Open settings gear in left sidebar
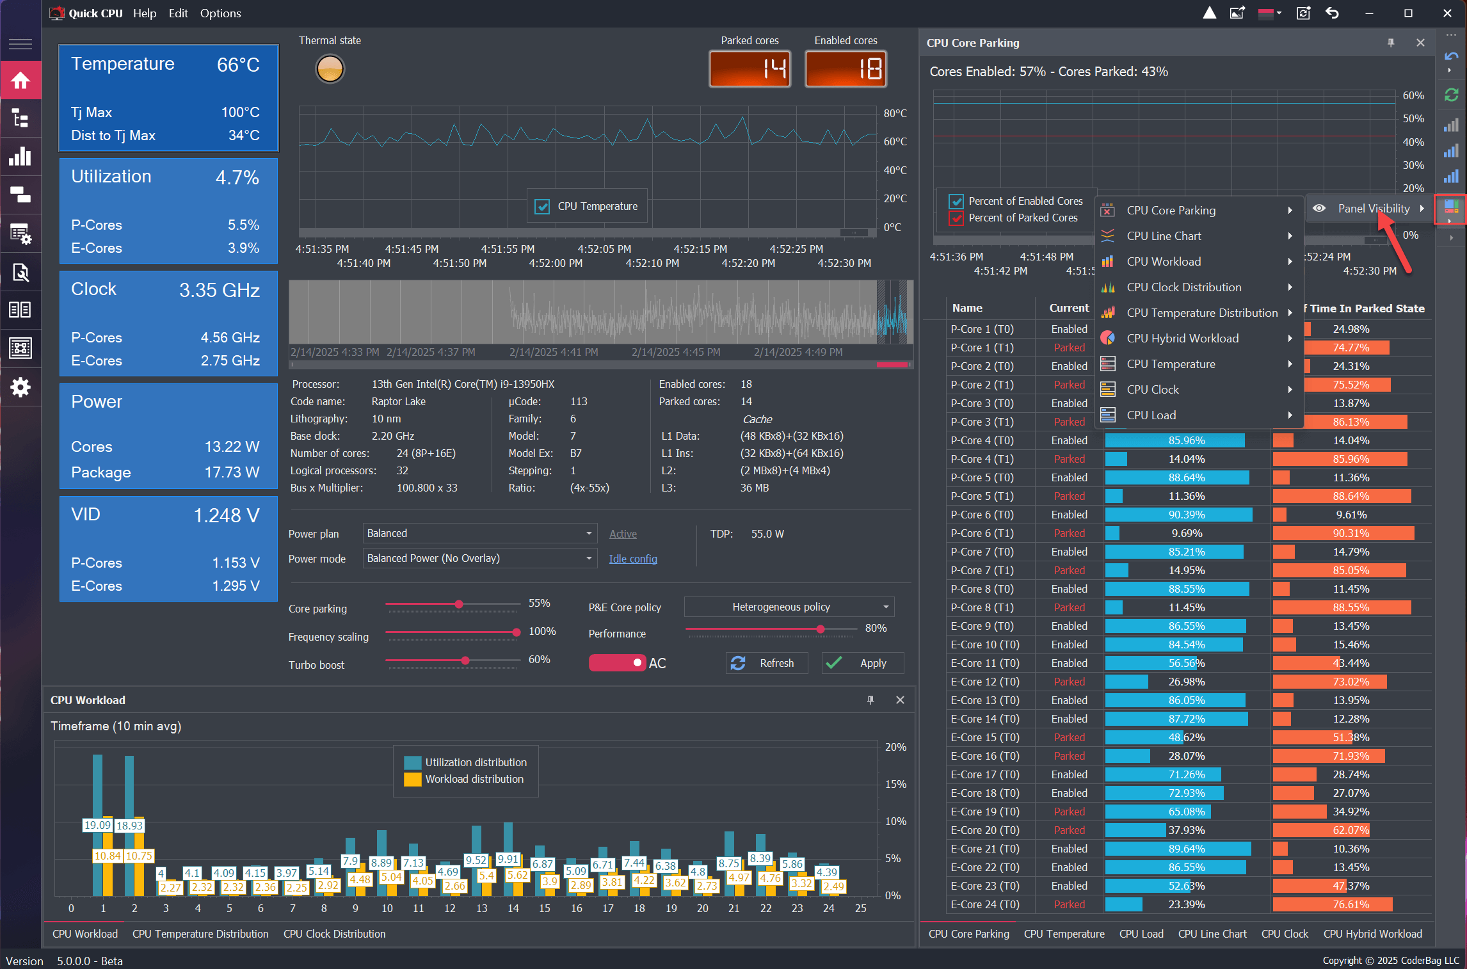This screenshot has height=969, width=1467. [x=20, y=387]
